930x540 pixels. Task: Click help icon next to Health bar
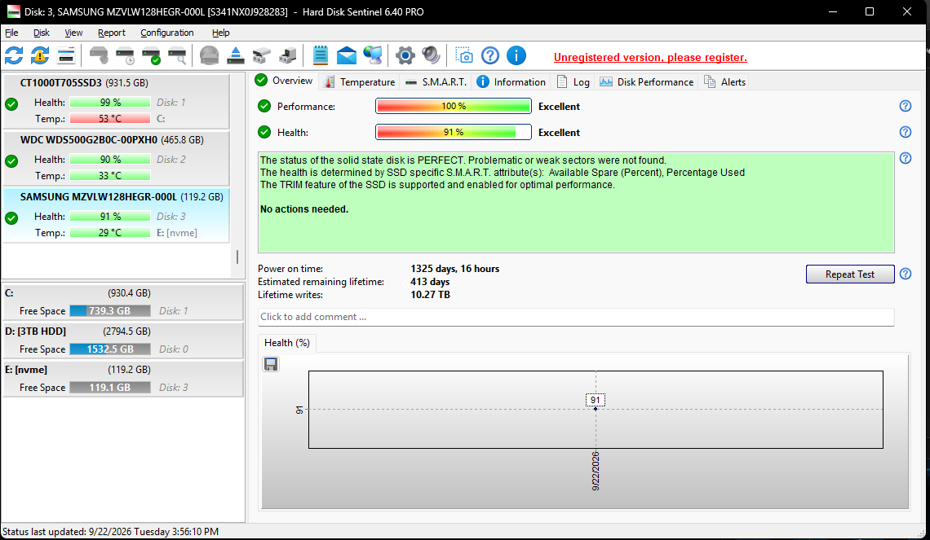(905, 132)
